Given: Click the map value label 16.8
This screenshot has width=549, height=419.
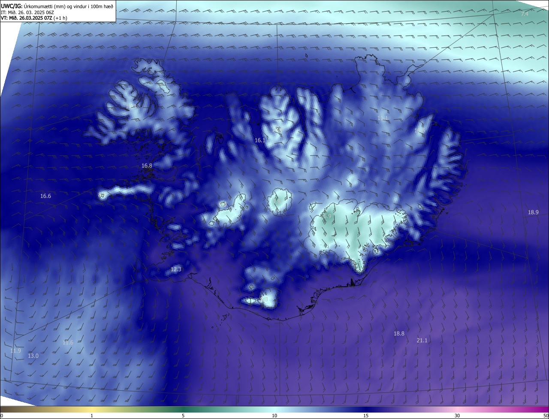Looking at the screenshot, I should [147, 165].
